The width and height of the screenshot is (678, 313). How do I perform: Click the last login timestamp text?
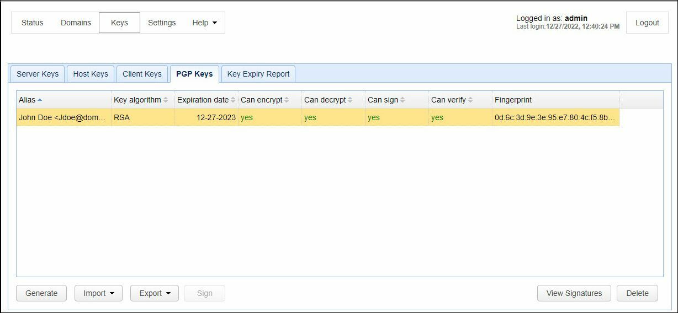pyautogui.click(x=582, y=26)
